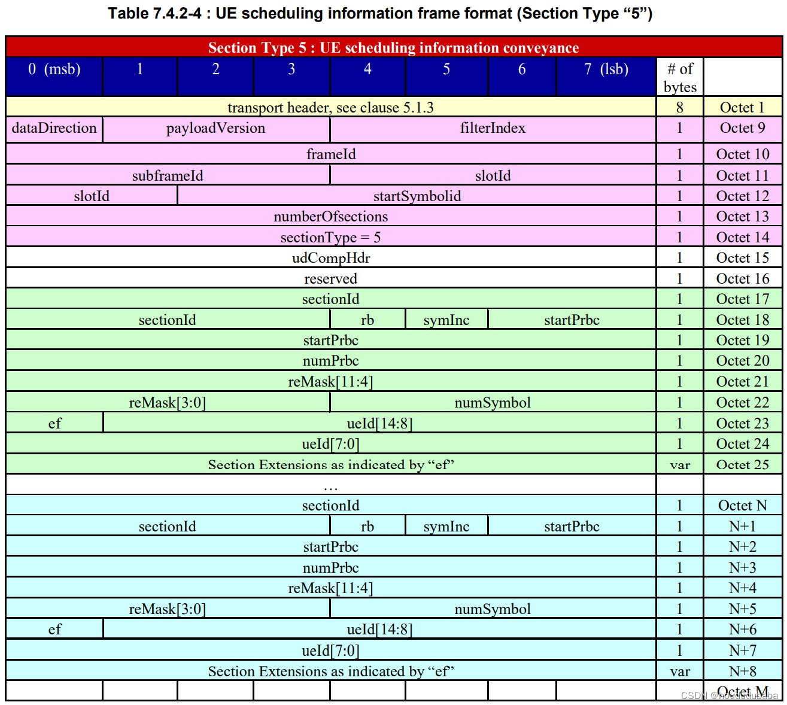Select the udCompHdr cell
Image resolution: width=787 pixels, height=705 pixels.
point(330,257)
